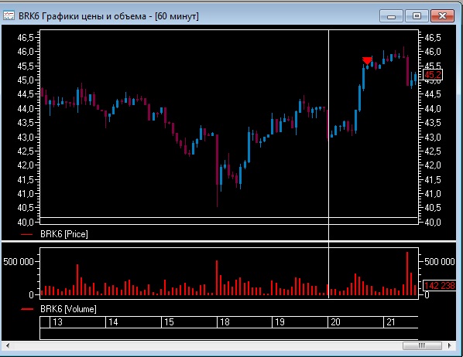463x357 pixels.
Task: Select date 19 on the time axis
Action: click(280, 322)
